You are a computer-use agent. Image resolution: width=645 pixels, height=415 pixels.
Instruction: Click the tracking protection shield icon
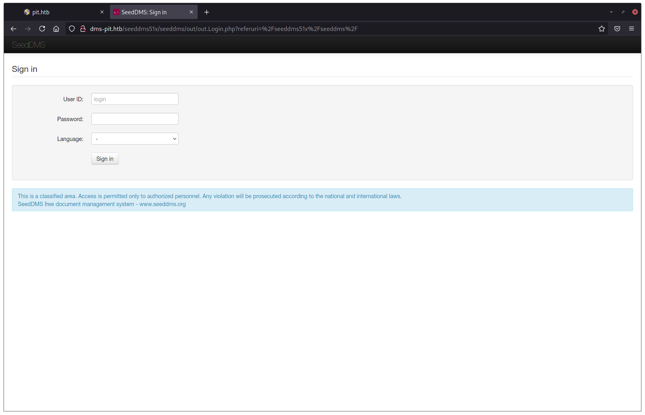pyautogui.click(x=71, y=29)
